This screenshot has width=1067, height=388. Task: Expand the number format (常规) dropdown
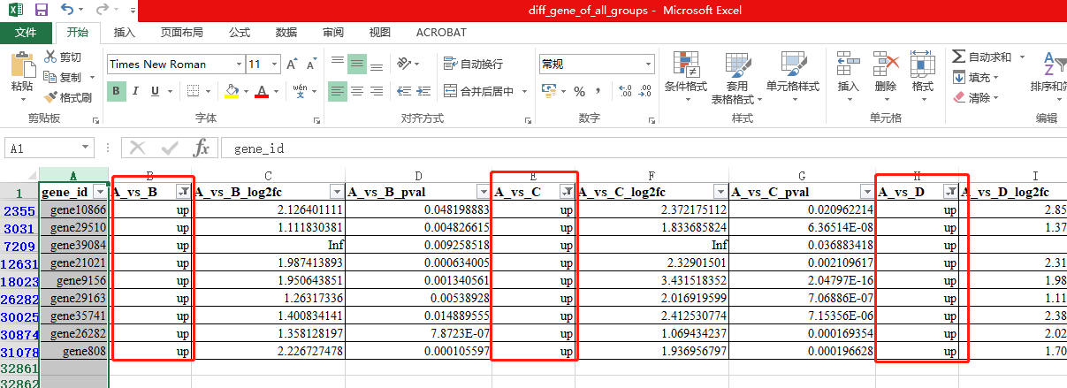[646, 64]
